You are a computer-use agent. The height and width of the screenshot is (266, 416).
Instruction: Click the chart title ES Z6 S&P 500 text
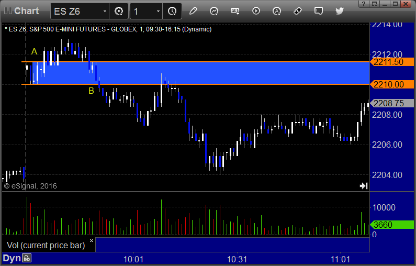pos(108,29)
